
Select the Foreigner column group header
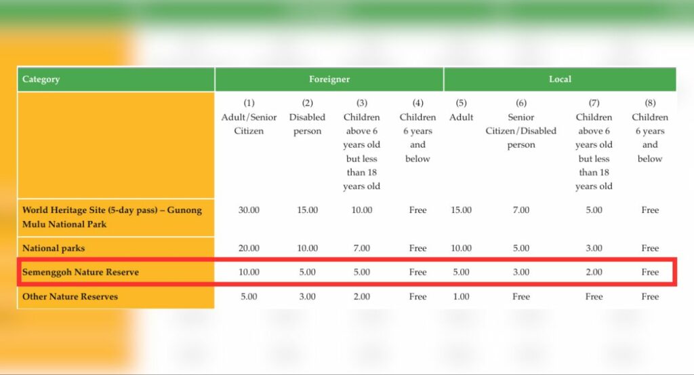coord(329,79)
